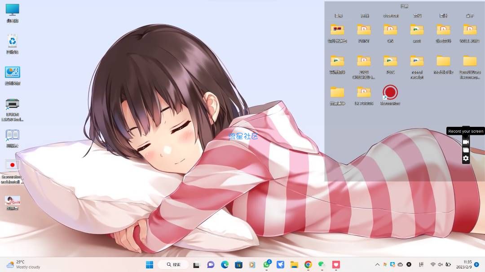Viewport: 485px width, 272px height.
Task: Open WhatsApp from the taskbar
Action: coord(267,264)
